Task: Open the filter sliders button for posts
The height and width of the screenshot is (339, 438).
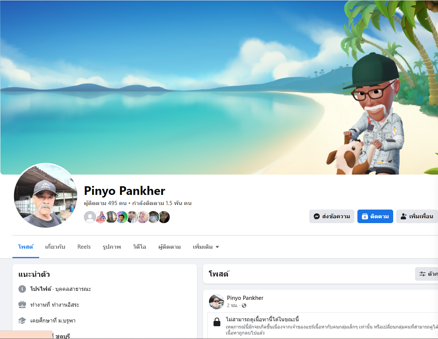Action: [x=427, y=274]
